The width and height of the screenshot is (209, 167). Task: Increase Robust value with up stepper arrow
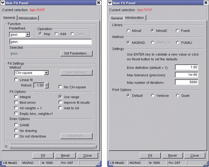click(x=46, y=84)
